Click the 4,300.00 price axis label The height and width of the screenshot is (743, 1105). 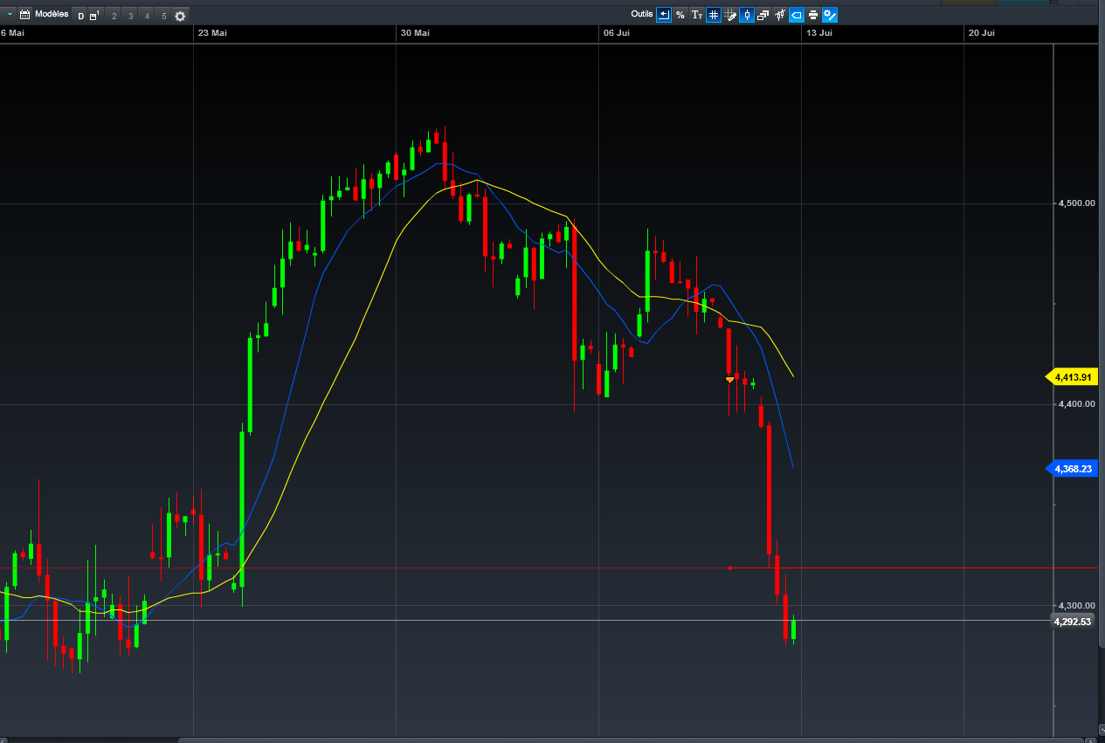pos(1076,606)
